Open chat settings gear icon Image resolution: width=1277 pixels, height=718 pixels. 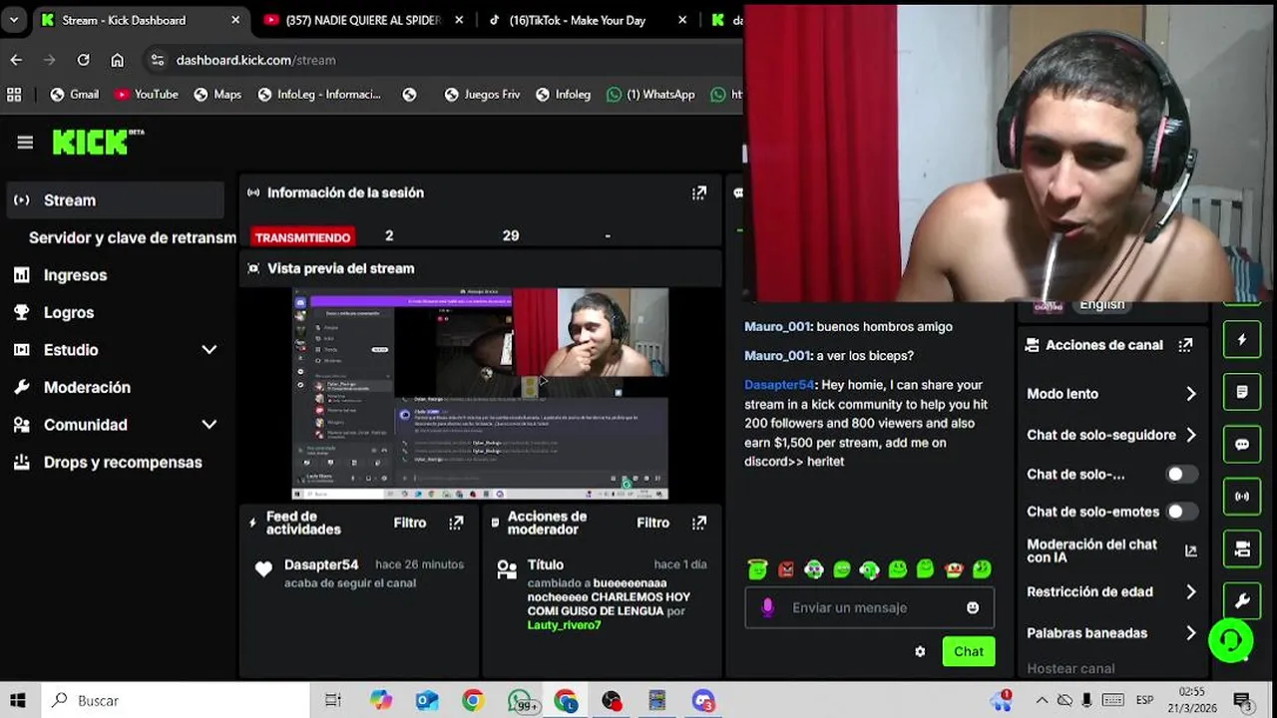[x=920, y=651]
